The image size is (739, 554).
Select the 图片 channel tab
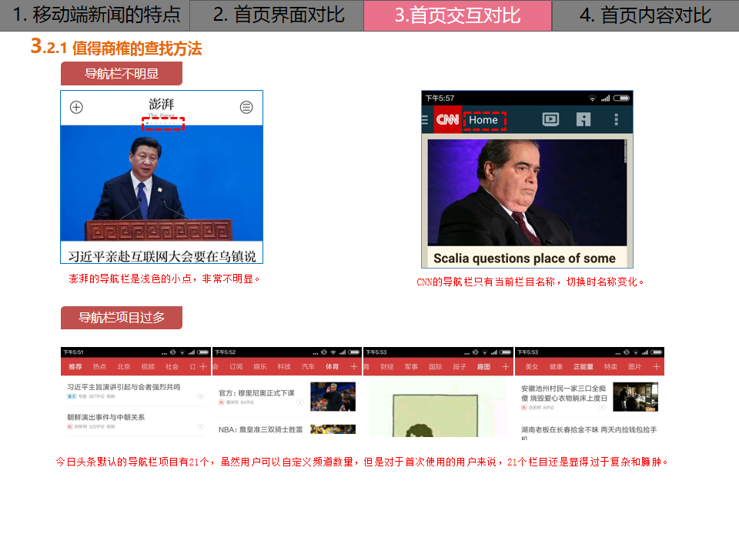click(635, 366)
